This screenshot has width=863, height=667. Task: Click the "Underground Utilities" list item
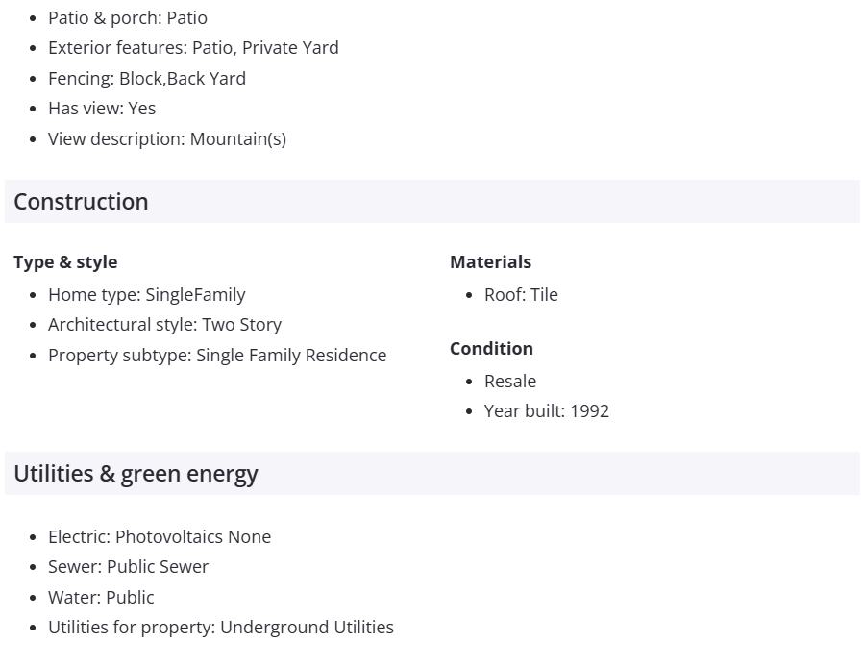click(221, 627)
